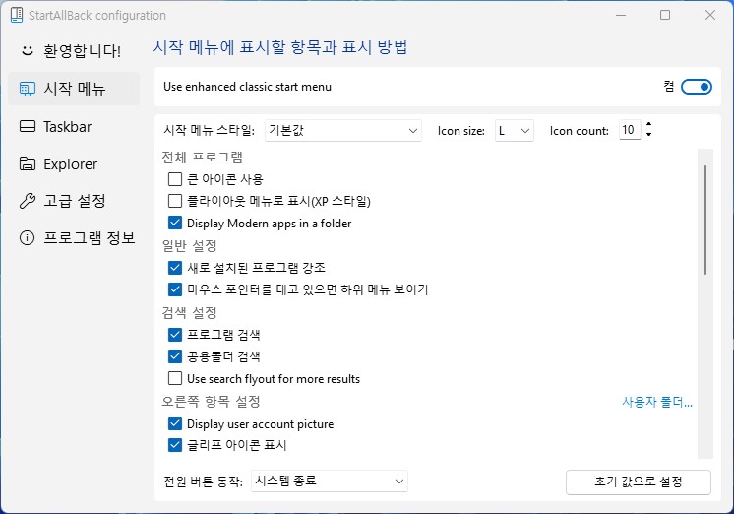Toggle 마우스 포인터를 대고 있으면 하위 메뉴 보이기
This screenshot has height=514, width=734.
[174, 289]
